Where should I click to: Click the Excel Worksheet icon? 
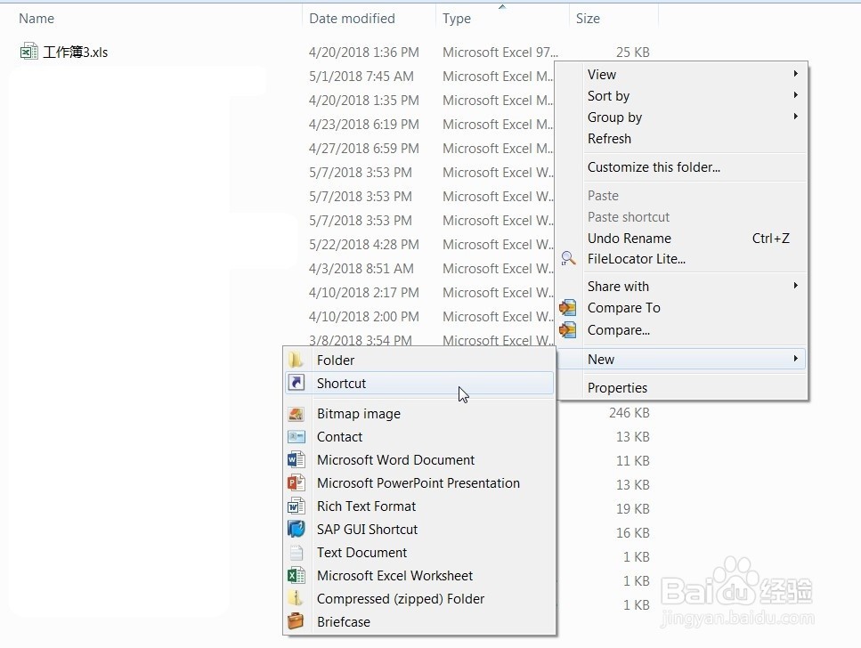(296, 576)
